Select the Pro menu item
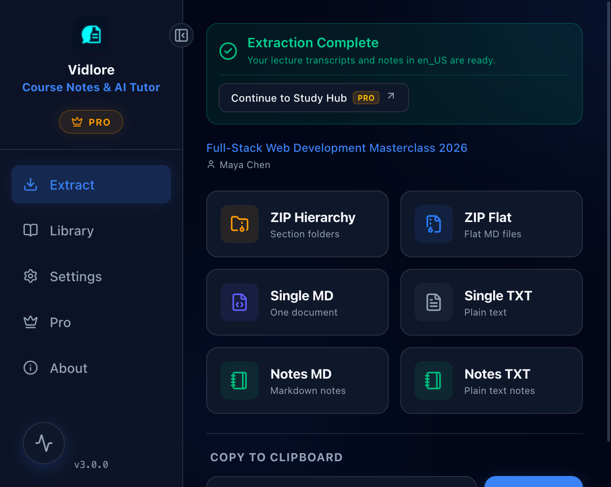The image size is (611, 487). 91,322
